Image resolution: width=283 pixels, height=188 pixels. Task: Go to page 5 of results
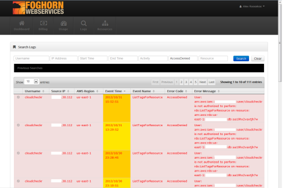pos(196,82)
